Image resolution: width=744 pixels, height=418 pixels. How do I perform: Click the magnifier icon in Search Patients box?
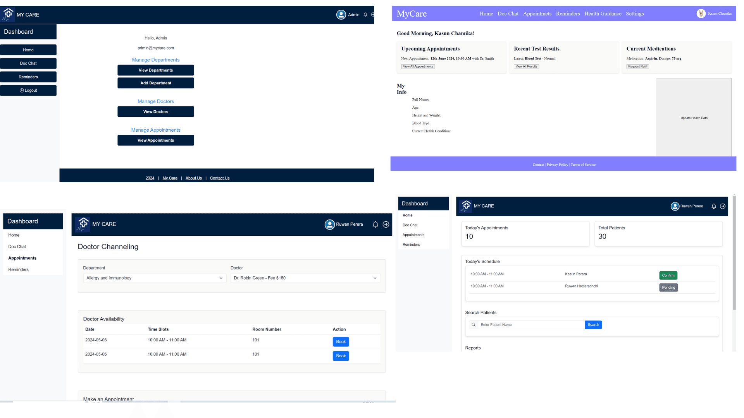(x=473, y=325)
